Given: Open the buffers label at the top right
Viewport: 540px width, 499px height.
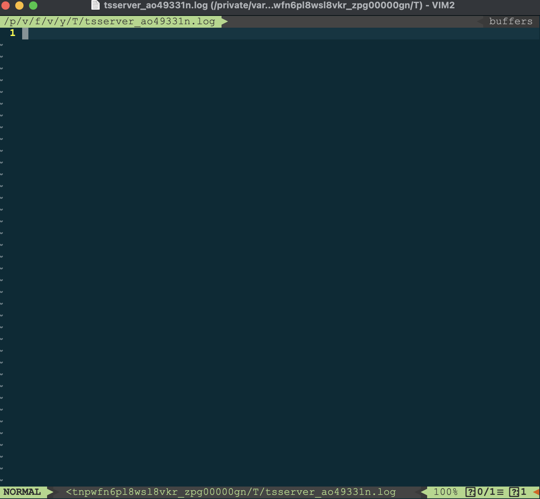Looking at the screenshot, I should pyautogui.click(x=511, y=21).
